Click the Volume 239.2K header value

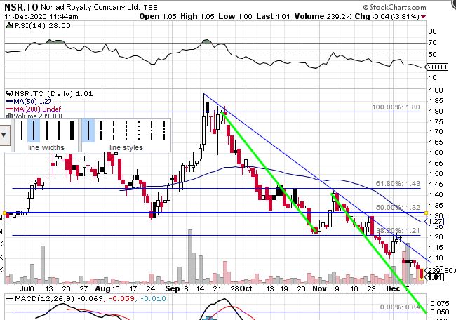coord(323,16)
